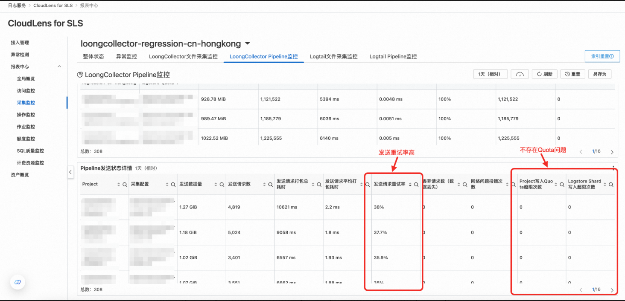Open 访问监控 report in sidebar
The height and width of the screenshot is (301, 625).
[x=26, y=90]
